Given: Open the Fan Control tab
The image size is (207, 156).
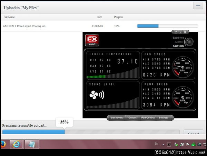Looking at the screenshot, I should click(148, 118).
